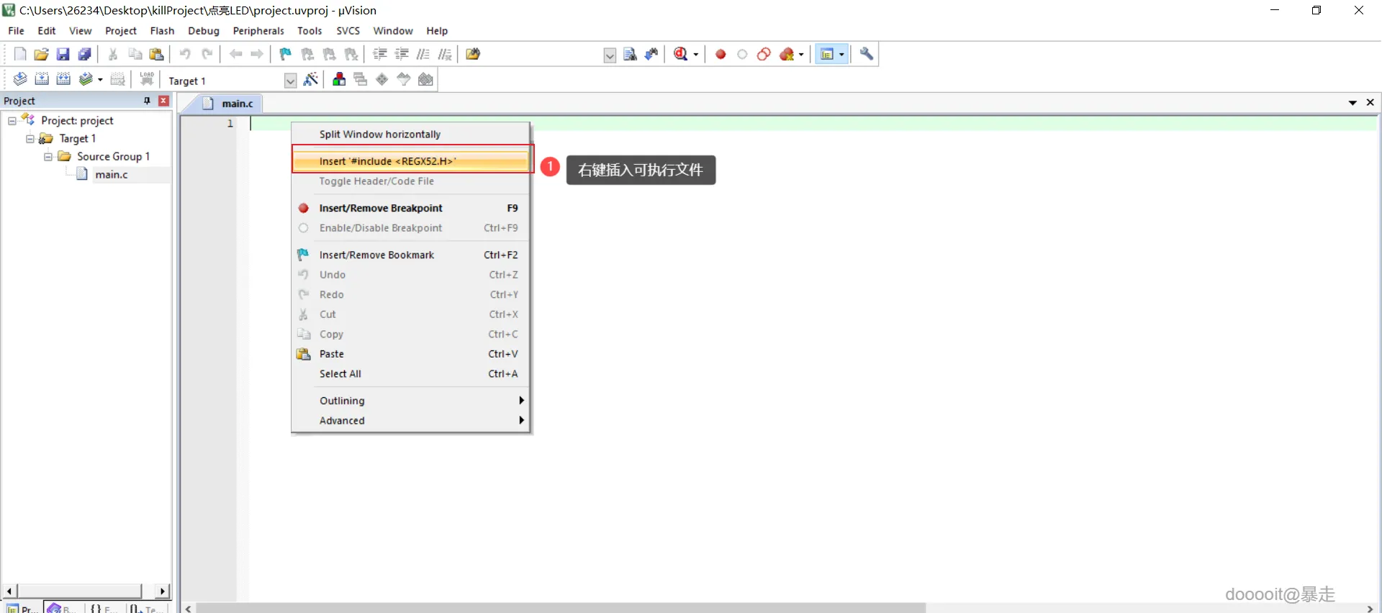The height and width of the screenshot is (613, 1382).
Task: Click the Unindent selection toolbar icon
Action: (x=402, y=54)
